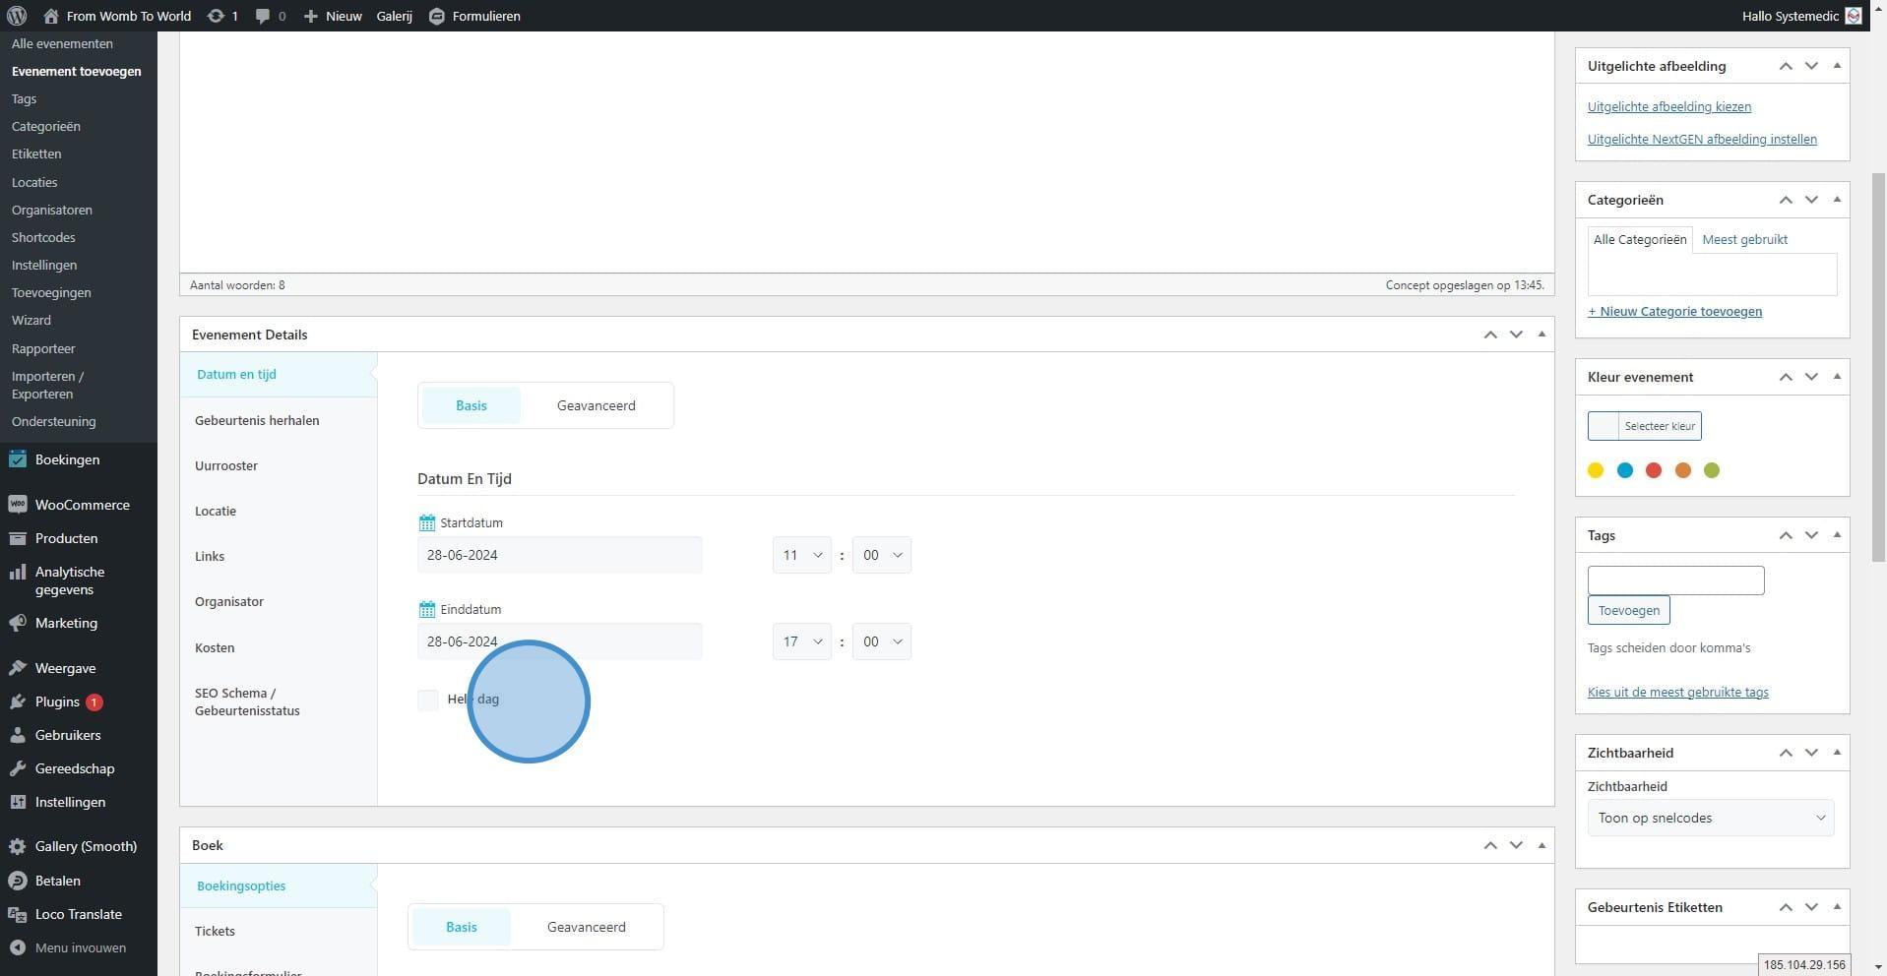Viewport: 1887px width, 976px height.
Task: Expand the Zichtbaarheid dropdown Toon op snelcodes
Action: tap(1710, 818)
